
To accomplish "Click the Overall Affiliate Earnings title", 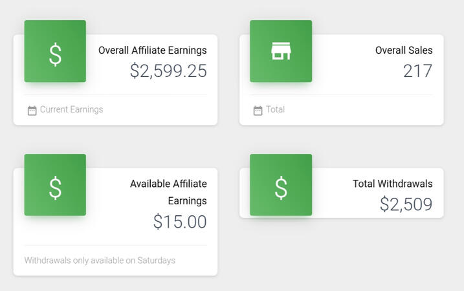I will pyautogui.click(x=153, y=50).
